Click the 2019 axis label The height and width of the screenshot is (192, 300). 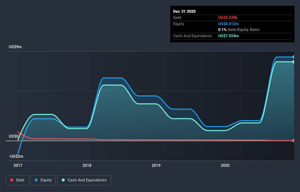click(x=156, y=165)
